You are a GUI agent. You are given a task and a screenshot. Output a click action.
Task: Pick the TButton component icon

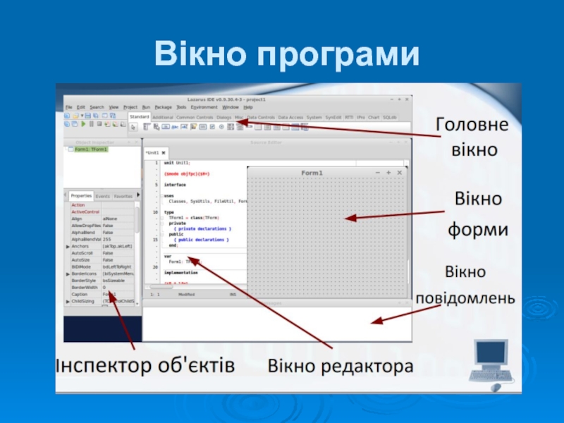[x=166, y=127]
